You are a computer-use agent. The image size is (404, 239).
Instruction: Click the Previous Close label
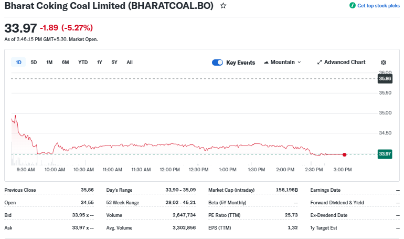click(20, 190)
